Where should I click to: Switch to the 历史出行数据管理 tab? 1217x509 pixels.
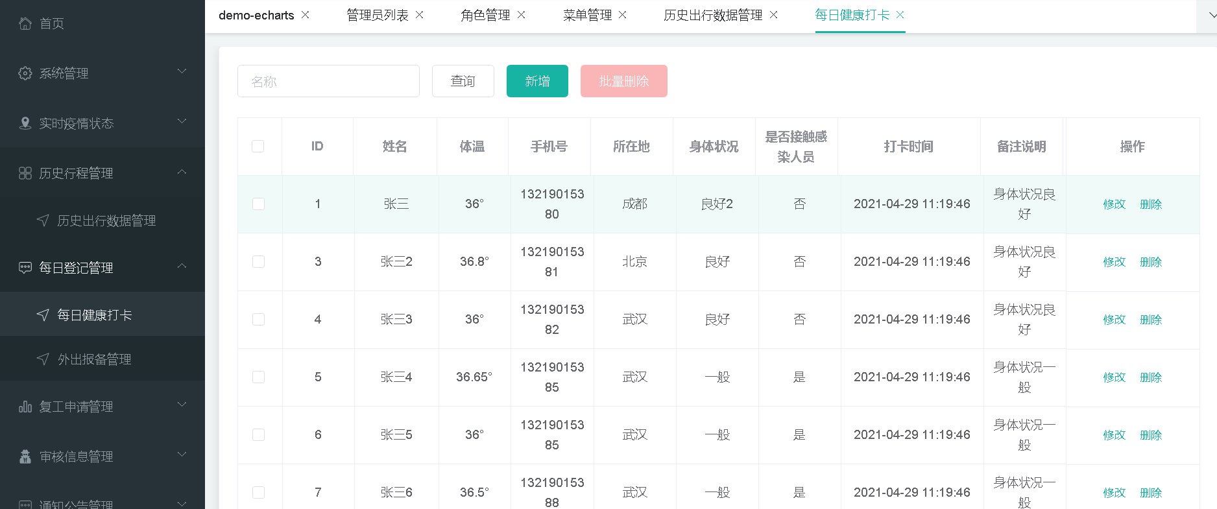[713, 15]
